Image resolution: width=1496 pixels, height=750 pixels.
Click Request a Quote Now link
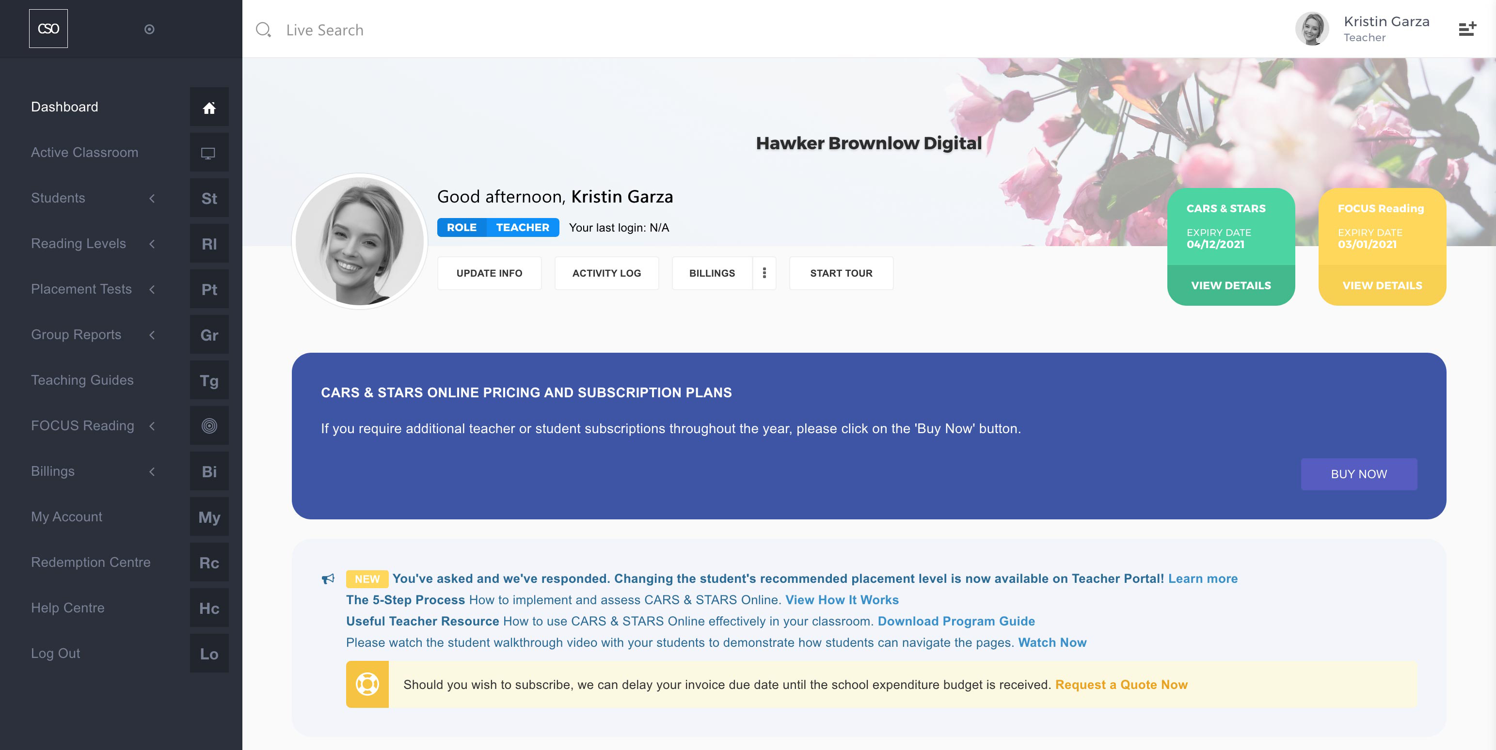pos(1121,685)
